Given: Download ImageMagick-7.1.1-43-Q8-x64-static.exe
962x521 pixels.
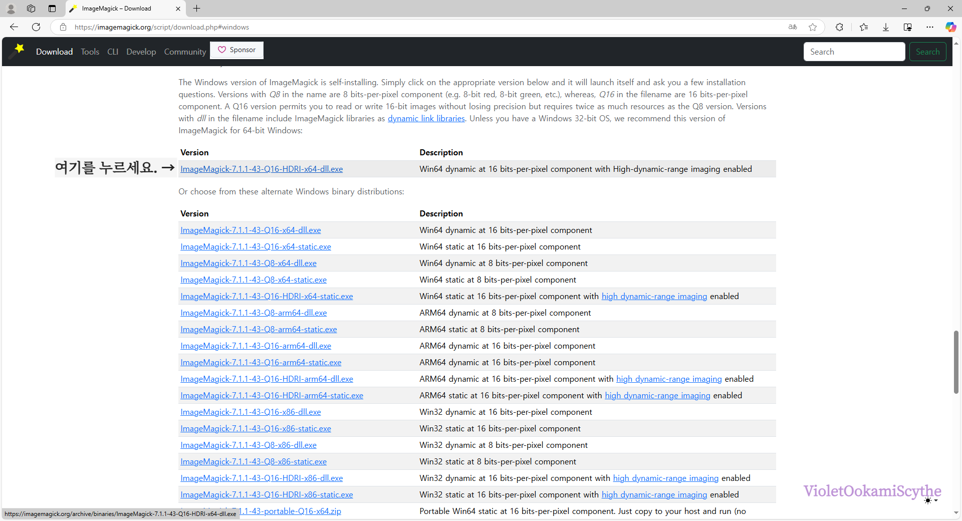Looking at the screenshot, I should (254, 280).
